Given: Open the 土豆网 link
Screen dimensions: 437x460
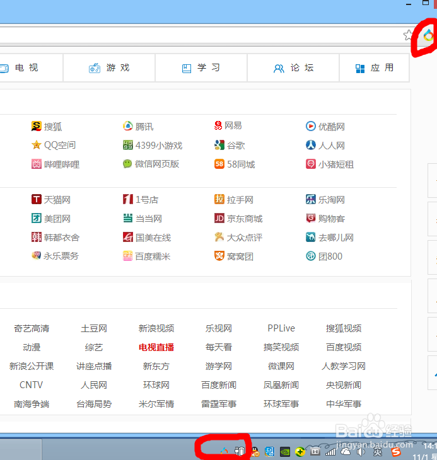Looking at the screenshot, I should tap(94, 328).
